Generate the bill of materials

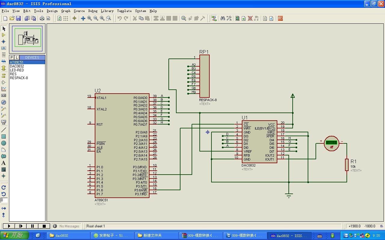[x=265, y=18]
